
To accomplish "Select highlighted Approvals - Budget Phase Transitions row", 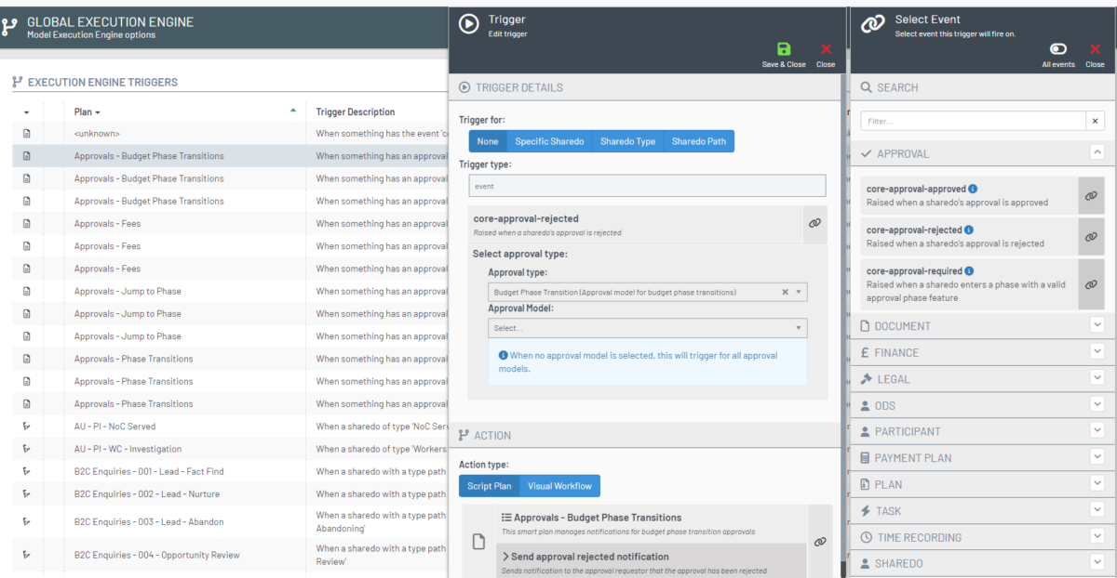I will [x=231, y=156].
